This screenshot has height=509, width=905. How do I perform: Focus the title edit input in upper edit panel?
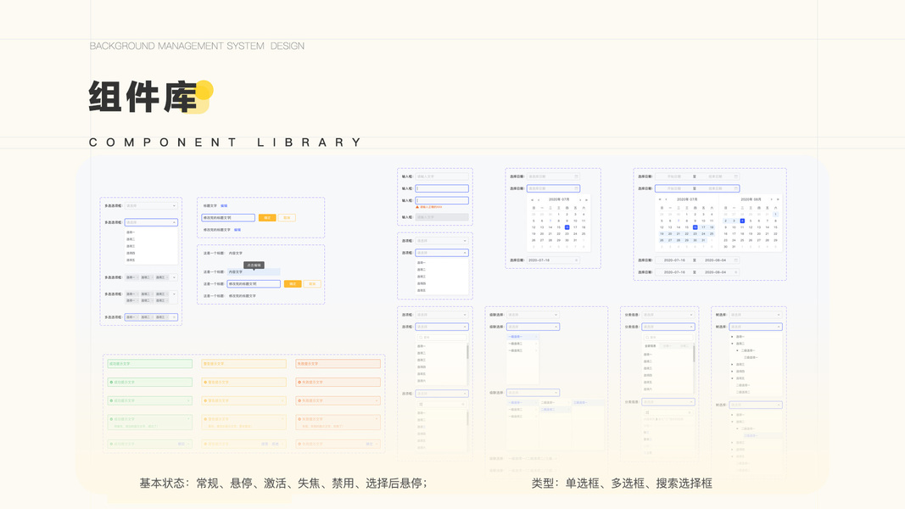tap(228, 217)
